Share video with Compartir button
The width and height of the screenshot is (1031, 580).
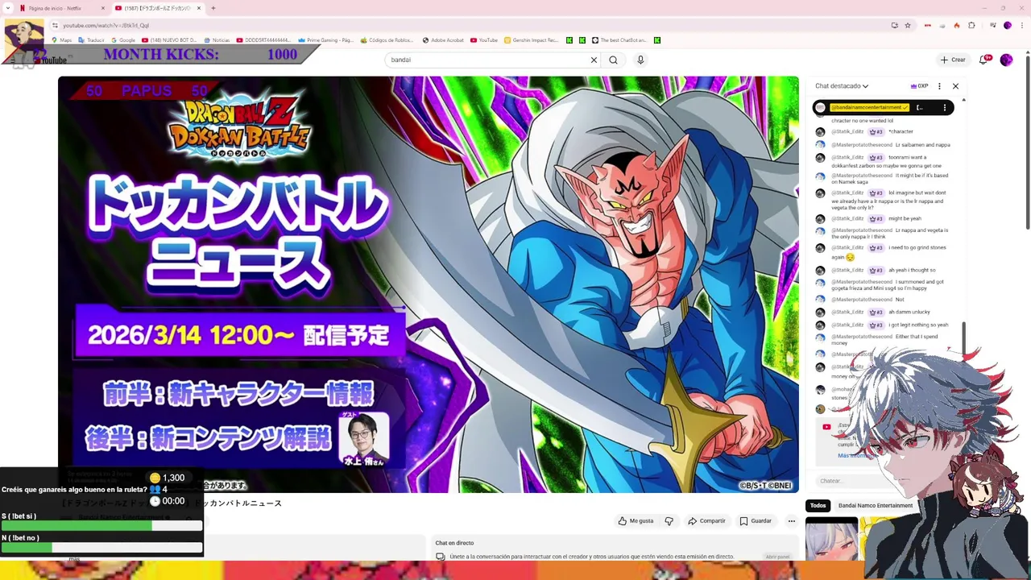(x=706, y=521)
